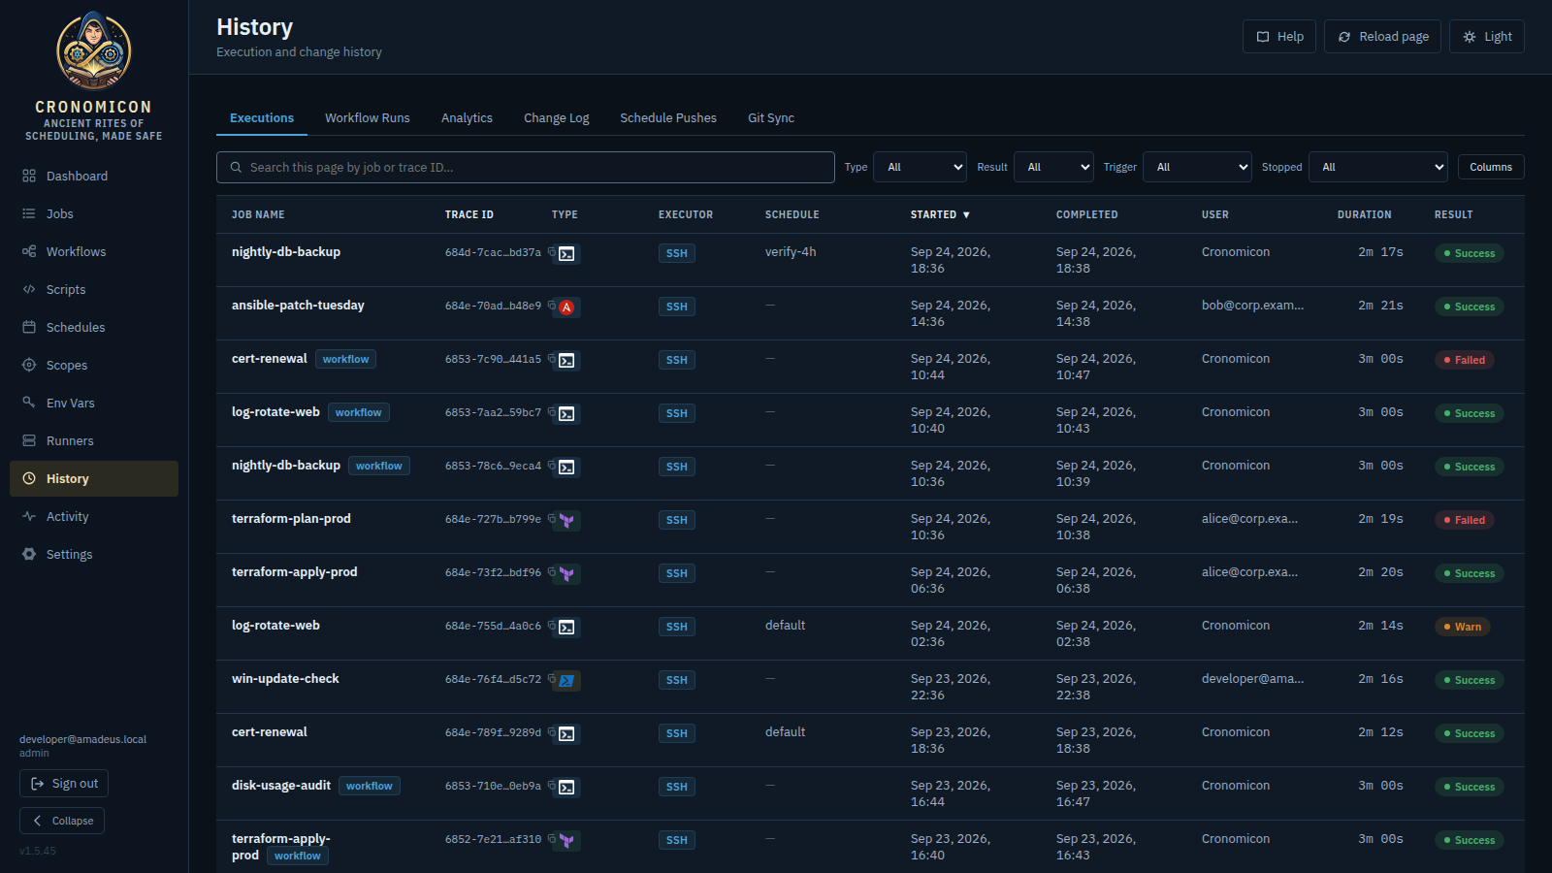
Task: Switch to Executions tab
Action: [x=262, y=117]
